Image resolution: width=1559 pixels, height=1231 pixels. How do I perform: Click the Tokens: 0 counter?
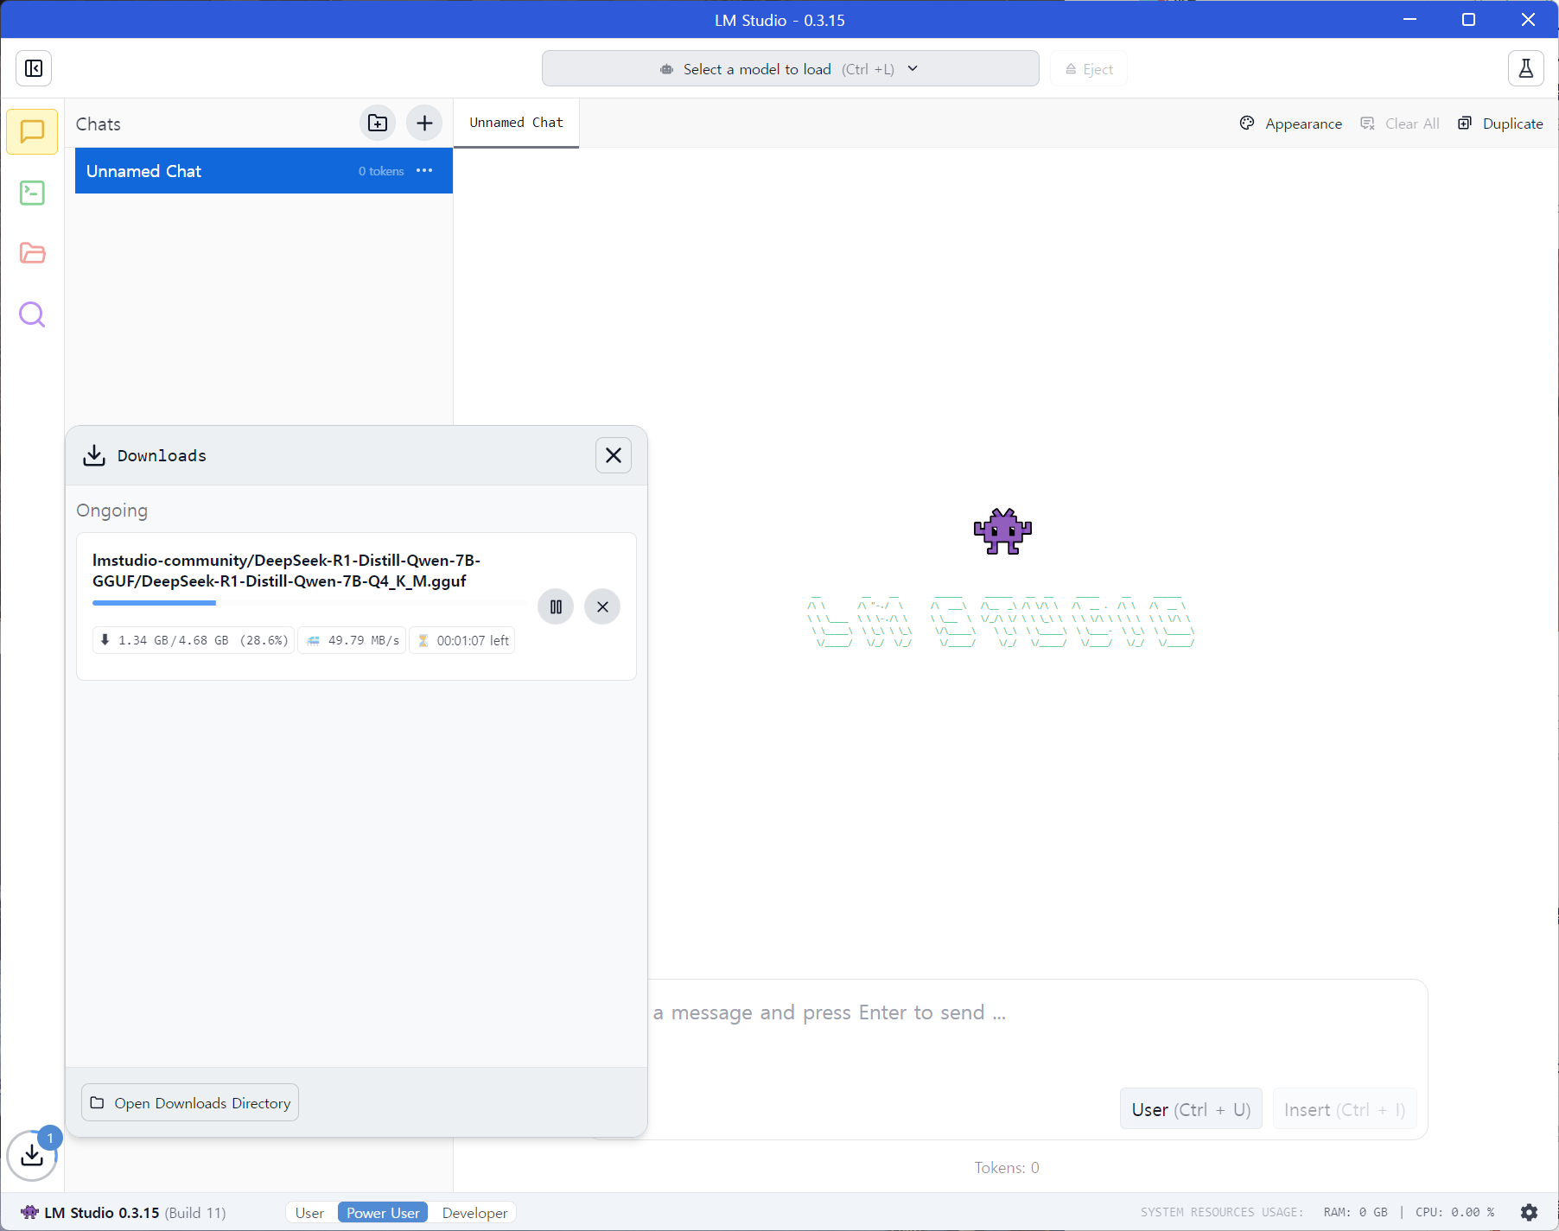(1007, 1168)
